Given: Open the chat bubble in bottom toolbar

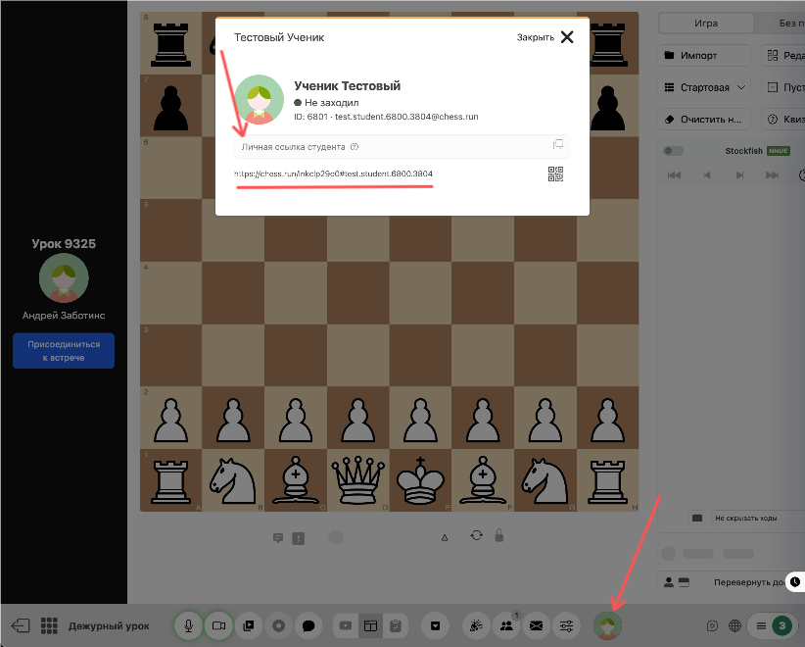Looking at the screenshot, I should point(308,625).
